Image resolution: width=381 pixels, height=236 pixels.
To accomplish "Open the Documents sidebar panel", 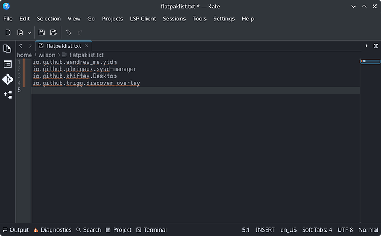I will 8,49.
